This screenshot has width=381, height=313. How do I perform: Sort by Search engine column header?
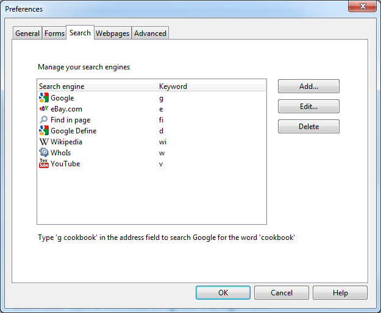tap(62, 86)
